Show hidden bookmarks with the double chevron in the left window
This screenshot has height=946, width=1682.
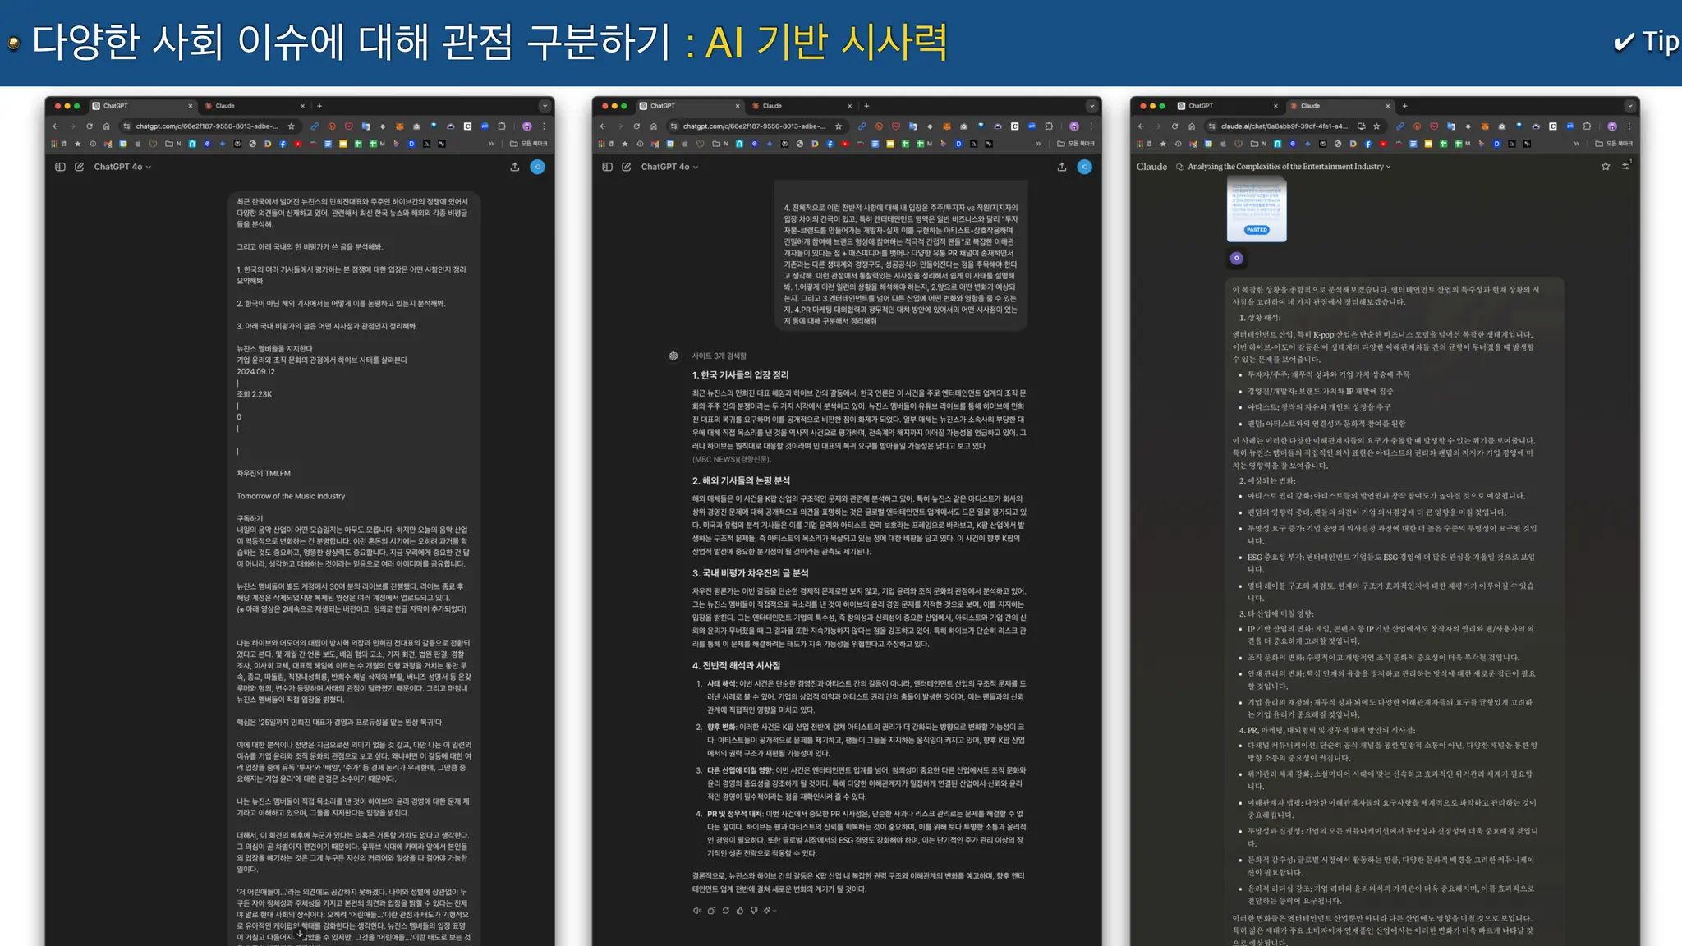pos(491,144)
